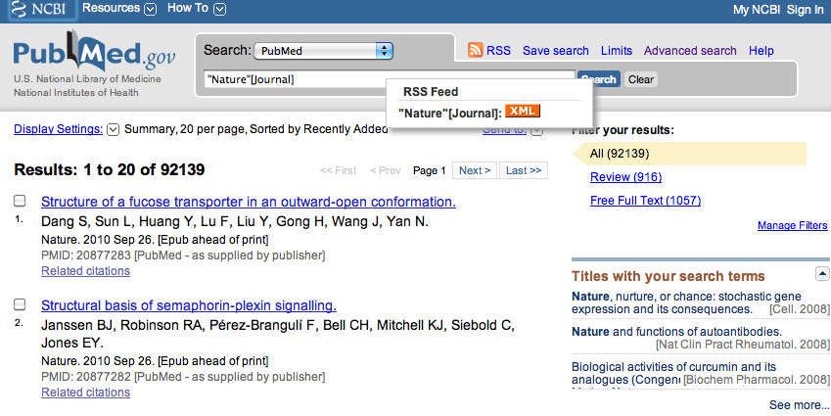Open the semaphorin-plexin signalling article title

pos(189,305)
